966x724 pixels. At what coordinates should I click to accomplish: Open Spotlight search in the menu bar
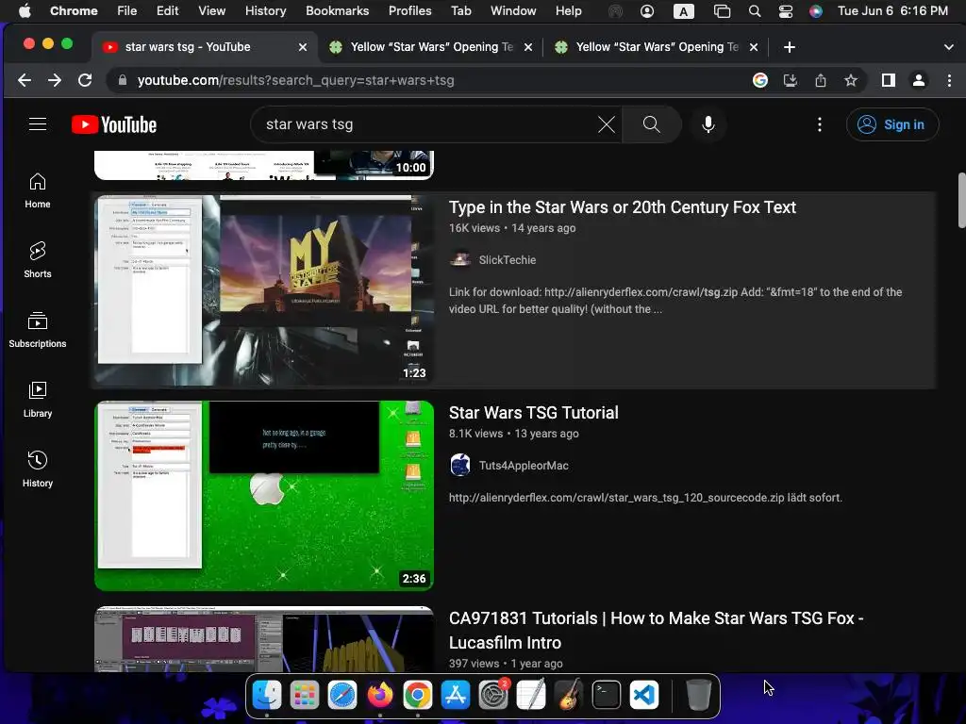pyautogui.click(x=754, y=11)
